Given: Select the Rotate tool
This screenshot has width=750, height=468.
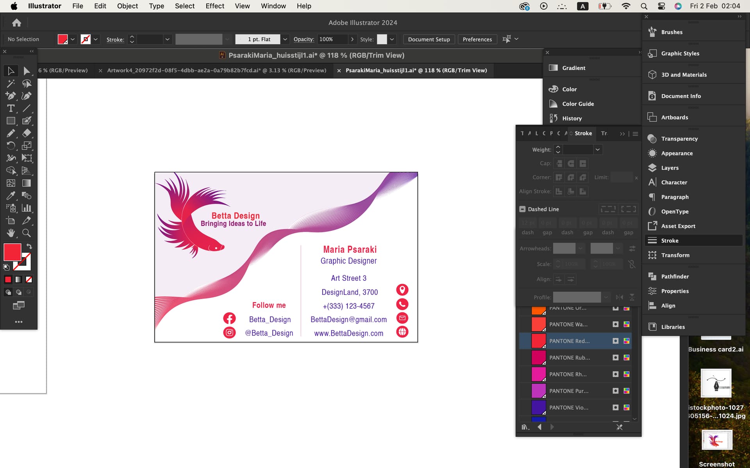Looking at the screenshot, I should (11, 146).
